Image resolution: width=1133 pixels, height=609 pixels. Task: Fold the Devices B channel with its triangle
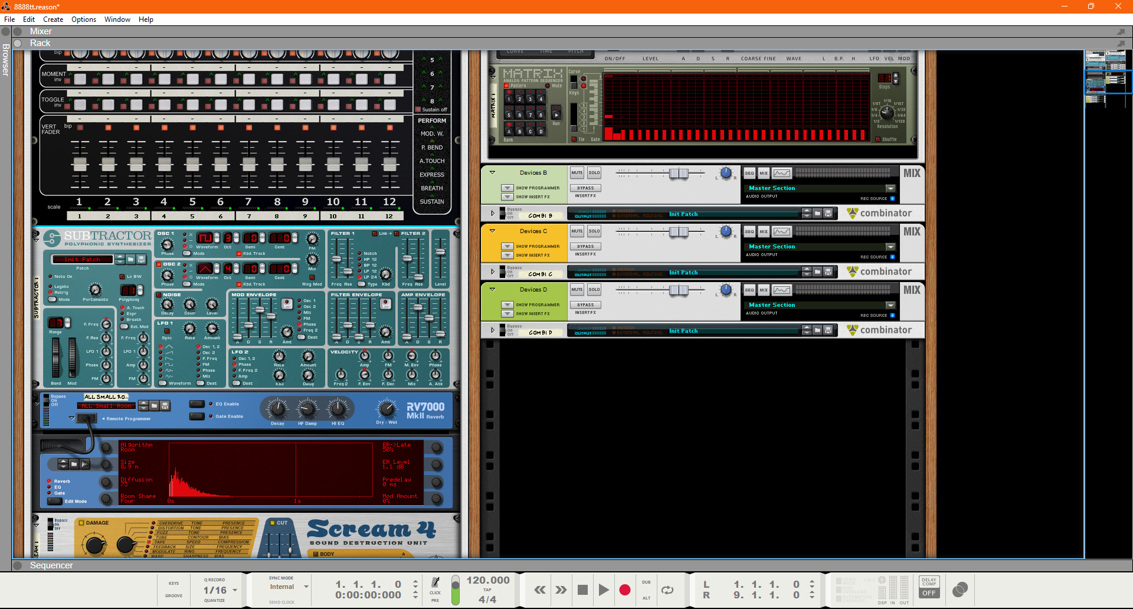(492, 173)
